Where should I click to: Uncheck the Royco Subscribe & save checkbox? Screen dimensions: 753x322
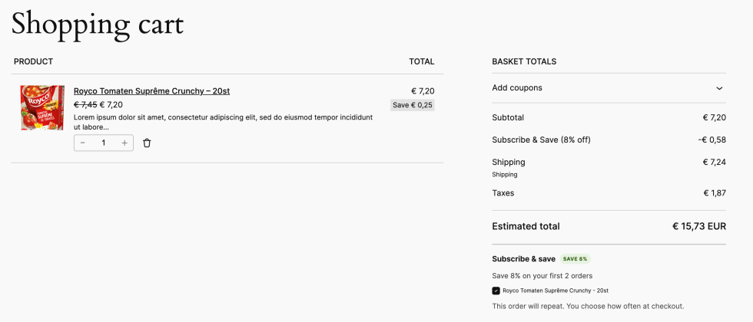pos(496,291)
